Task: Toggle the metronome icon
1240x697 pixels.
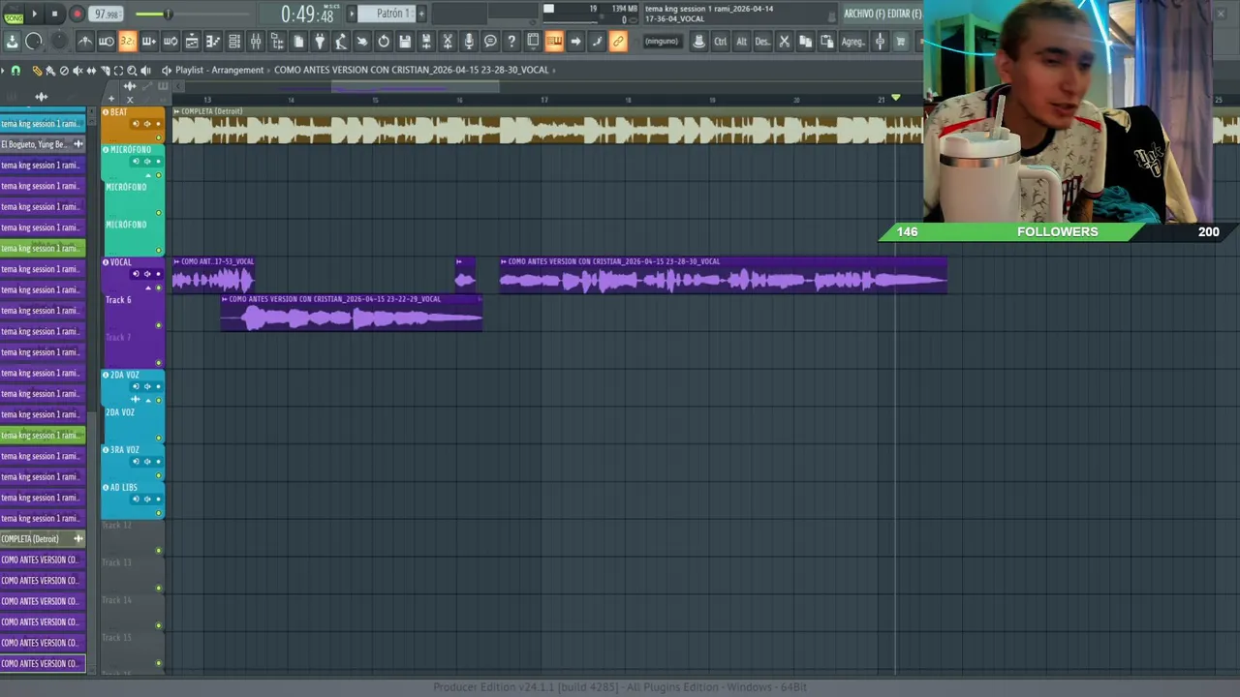Action: [84, 41]
